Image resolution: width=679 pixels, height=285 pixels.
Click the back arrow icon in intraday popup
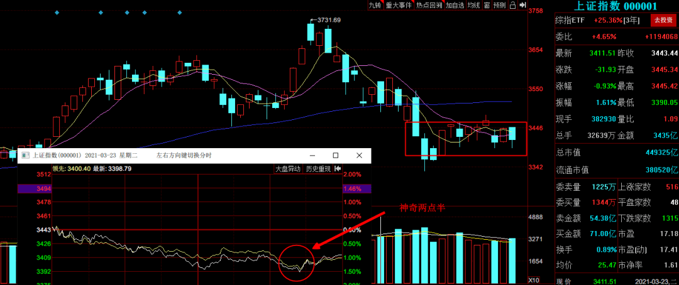[x=338, y=169]
